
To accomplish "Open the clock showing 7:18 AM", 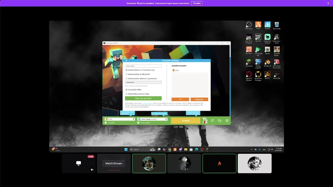I will pos(279,149).
